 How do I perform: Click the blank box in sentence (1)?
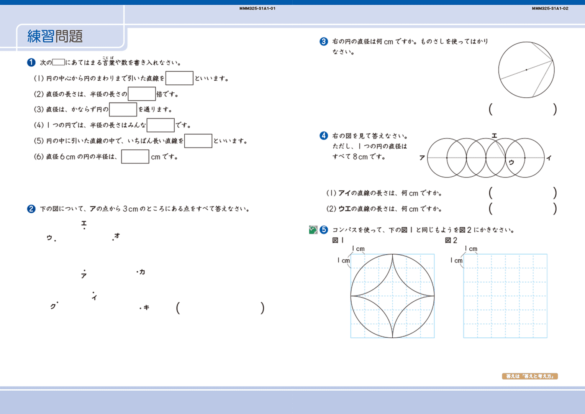[179, 78]
